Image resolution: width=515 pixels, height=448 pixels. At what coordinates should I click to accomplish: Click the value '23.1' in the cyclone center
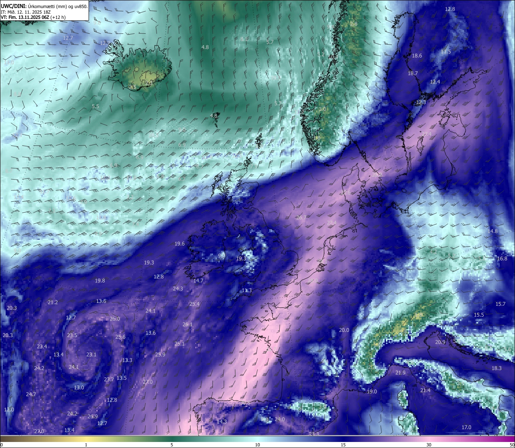[x=91, y=355]
